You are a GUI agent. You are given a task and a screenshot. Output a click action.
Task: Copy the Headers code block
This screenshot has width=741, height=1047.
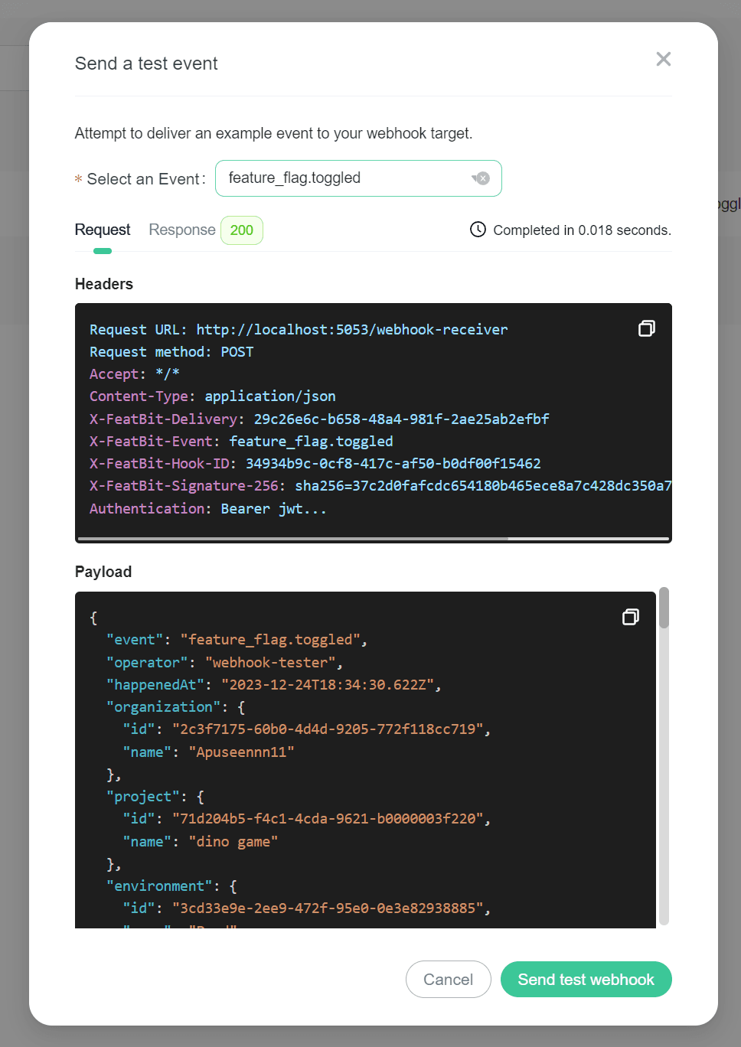[x=646, y=328]
